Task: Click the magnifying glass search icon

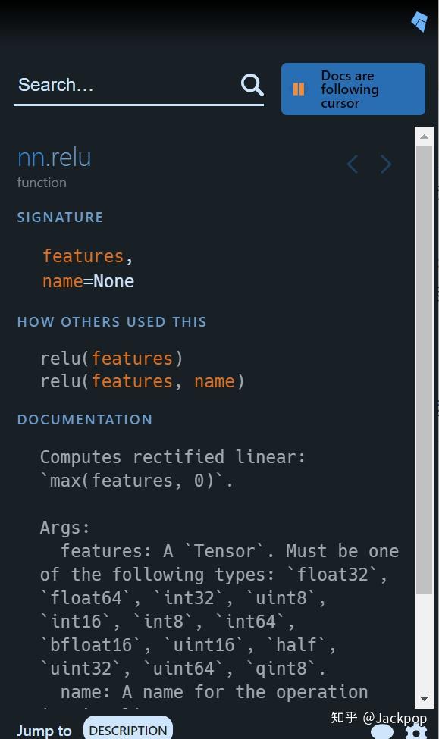Action: pyautogui.click(x=252, y=85)
